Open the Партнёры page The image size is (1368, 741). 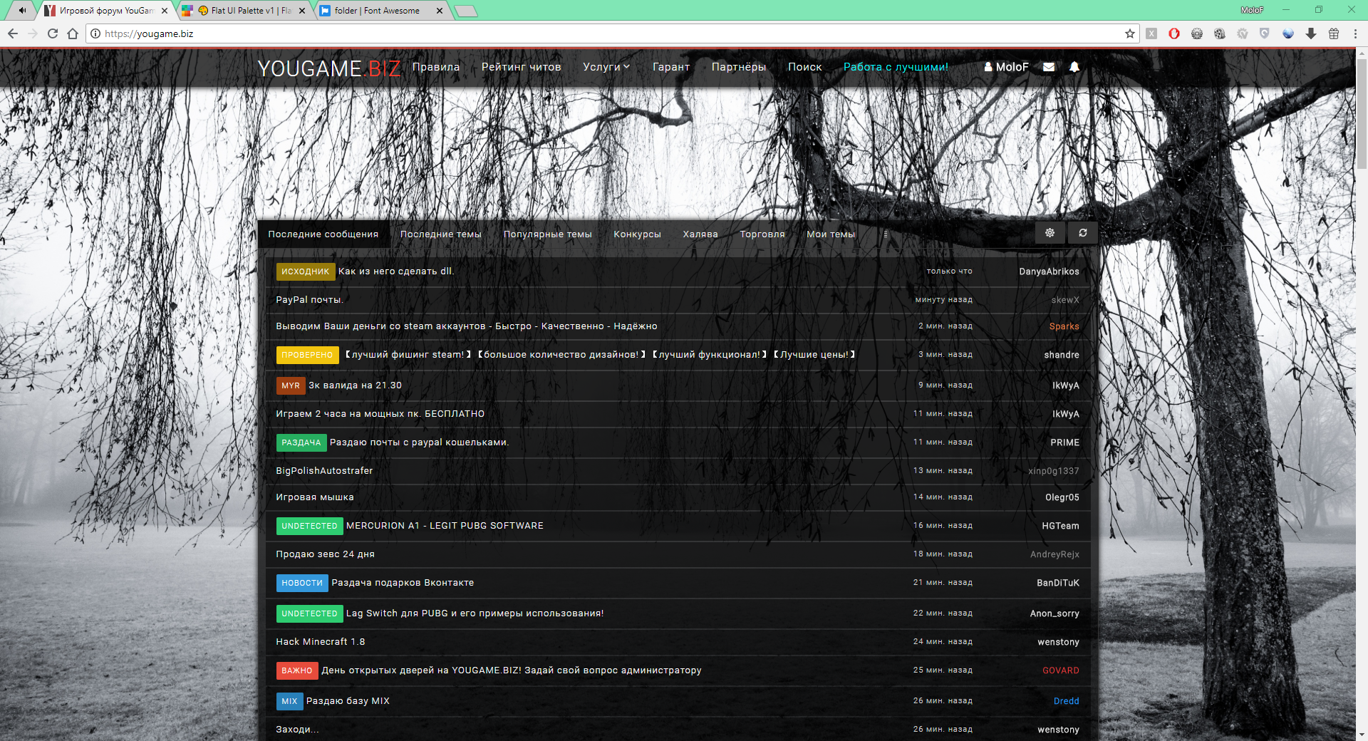click(x=739, y=67)
